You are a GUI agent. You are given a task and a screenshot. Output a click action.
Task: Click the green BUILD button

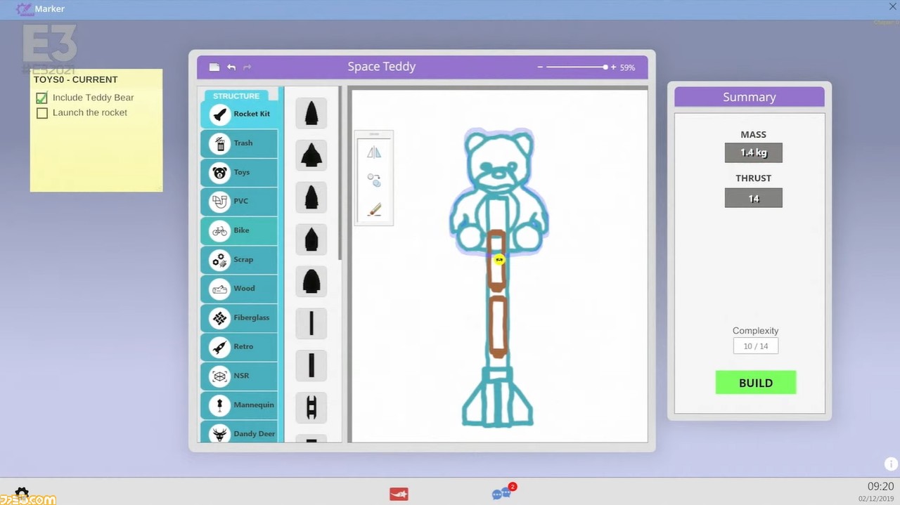click(x=756, y=383)
